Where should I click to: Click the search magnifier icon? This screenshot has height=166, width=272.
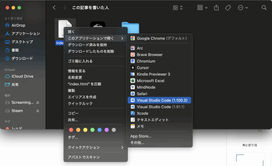[264, 8]
